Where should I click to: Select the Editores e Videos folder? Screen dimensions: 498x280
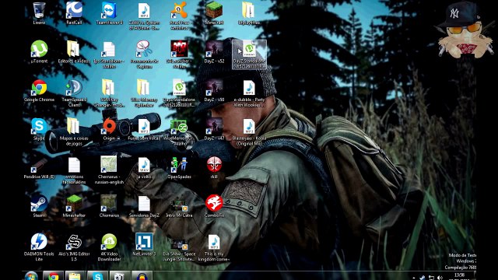click(74, 52)
